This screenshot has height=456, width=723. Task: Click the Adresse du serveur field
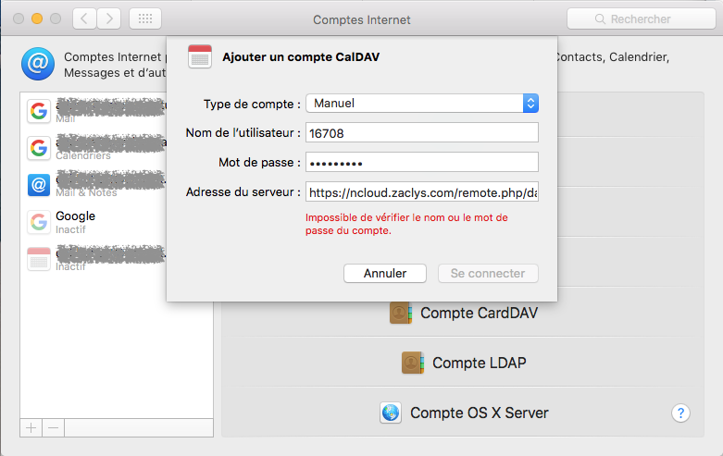coord(422,192)
